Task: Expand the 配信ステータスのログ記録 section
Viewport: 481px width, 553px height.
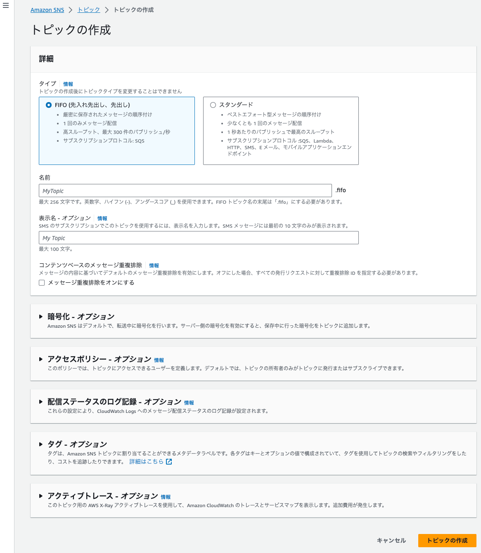Action: point(41,402)
